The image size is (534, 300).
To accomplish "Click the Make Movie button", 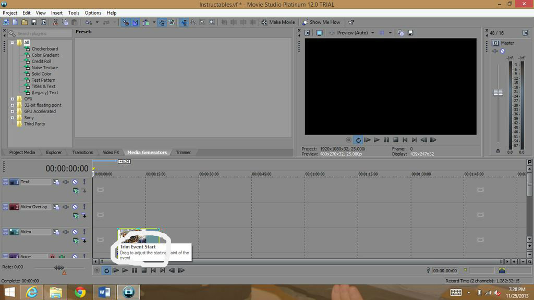I will pyautogui.click(x=278, y=22).
